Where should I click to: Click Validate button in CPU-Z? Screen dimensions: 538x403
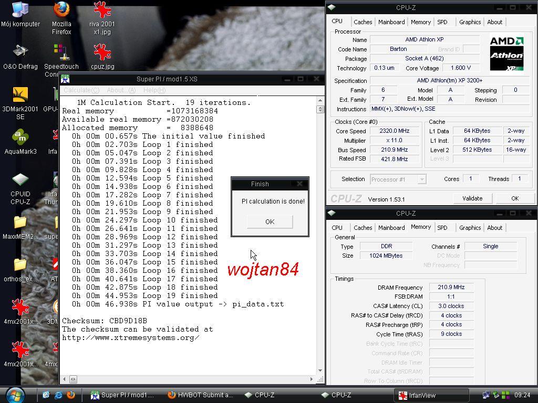pyautogui.click(x=472, y=198)
